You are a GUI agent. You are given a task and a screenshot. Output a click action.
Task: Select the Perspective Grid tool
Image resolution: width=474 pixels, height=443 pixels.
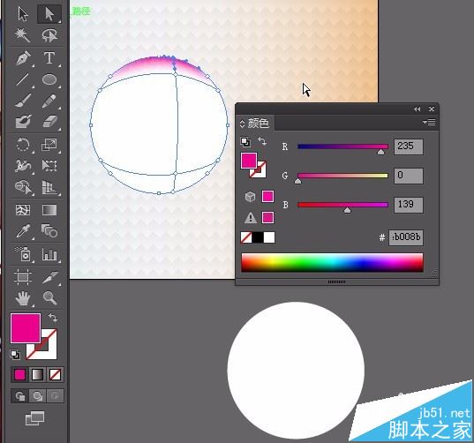(x=49, y=187)
